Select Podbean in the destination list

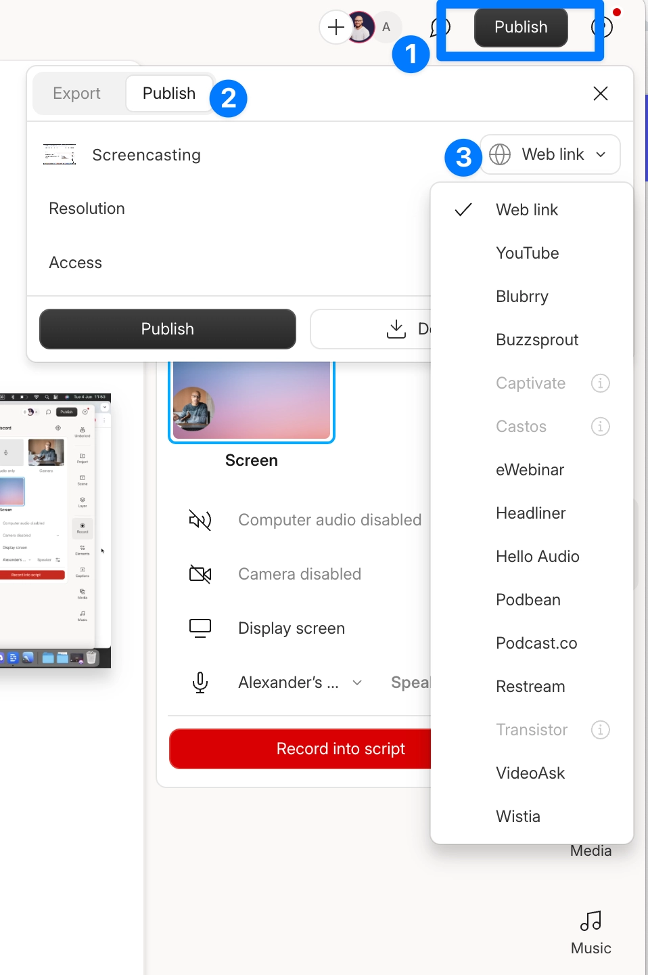532,600
